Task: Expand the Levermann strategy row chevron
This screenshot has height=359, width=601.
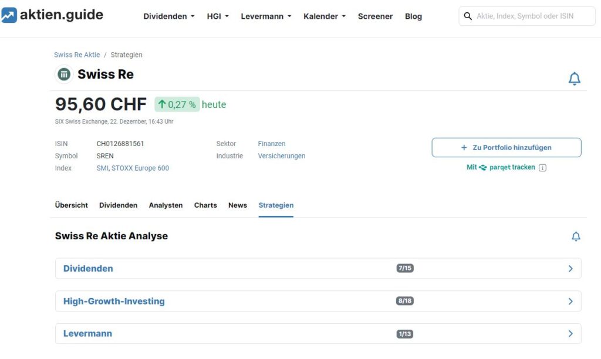Action: [x=570, y=334]
